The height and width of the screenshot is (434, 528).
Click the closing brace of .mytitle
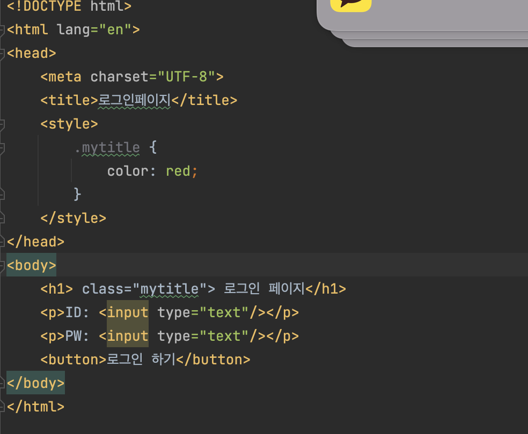[77, 194]
